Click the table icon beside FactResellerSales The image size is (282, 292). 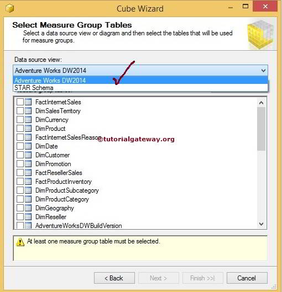pos(28,173)
